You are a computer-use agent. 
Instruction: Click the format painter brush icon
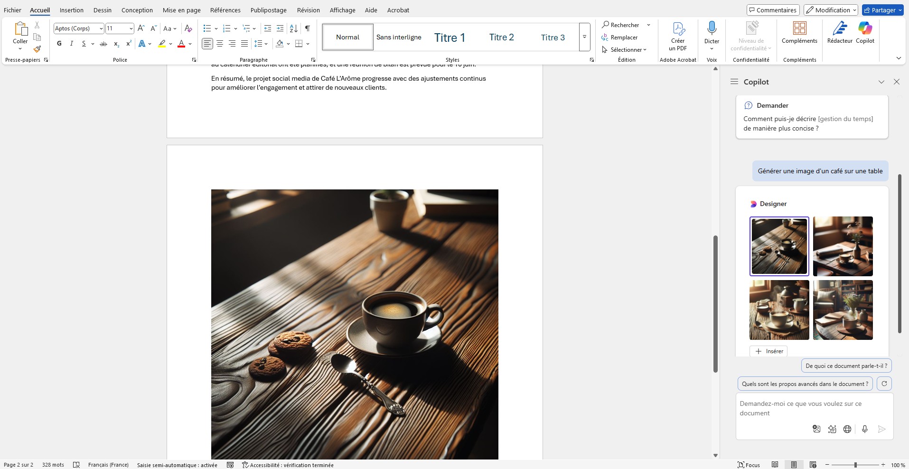point(37,49)
